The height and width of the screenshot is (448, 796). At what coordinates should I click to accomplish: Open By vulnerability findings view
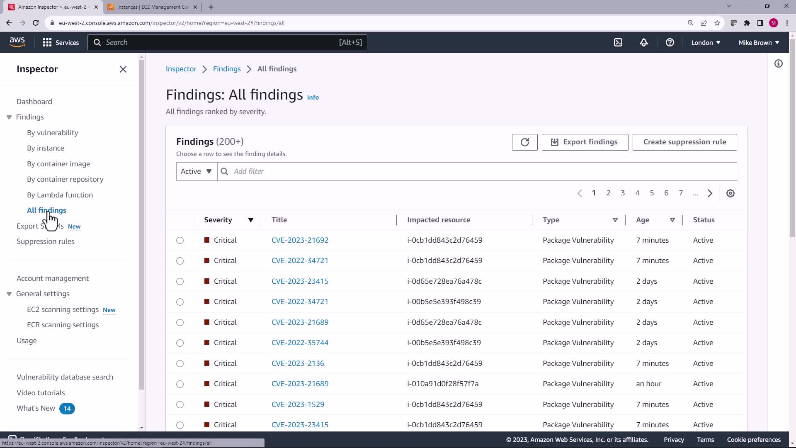pos(52,133)
